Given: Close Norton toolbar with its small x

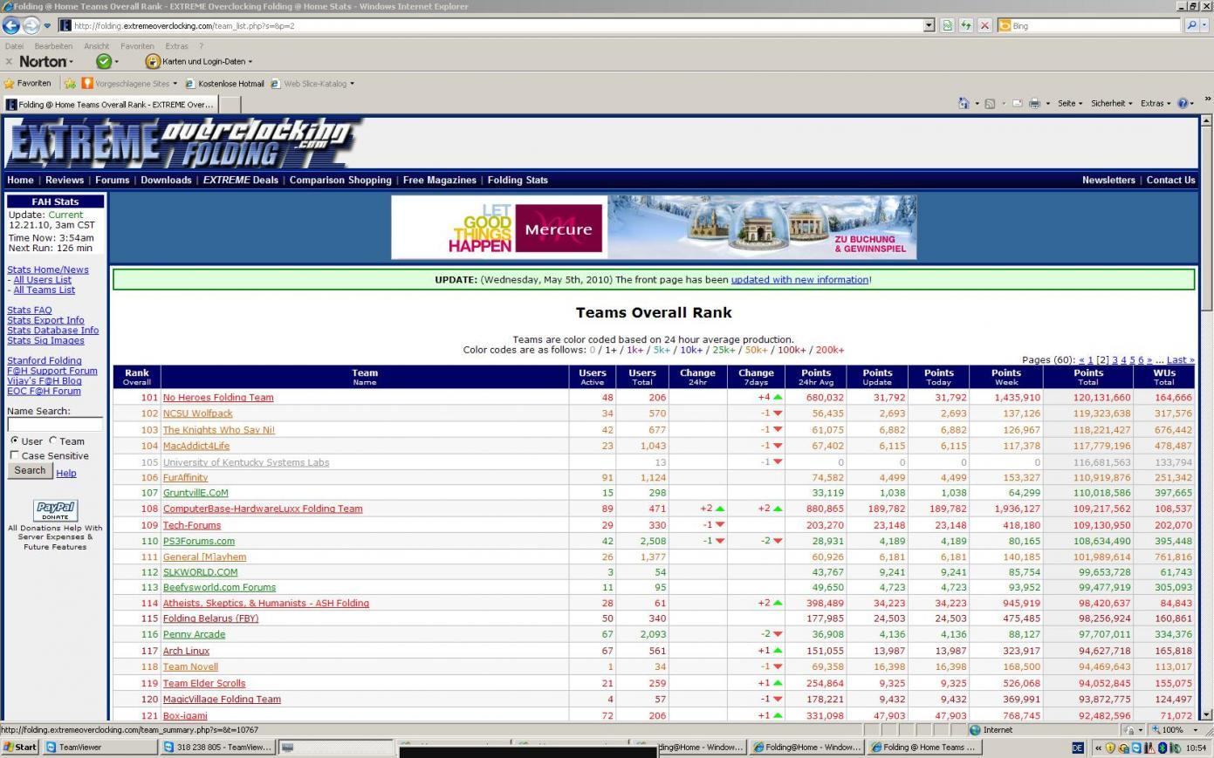Looking at the screenshot, I should tap(9, 61).
